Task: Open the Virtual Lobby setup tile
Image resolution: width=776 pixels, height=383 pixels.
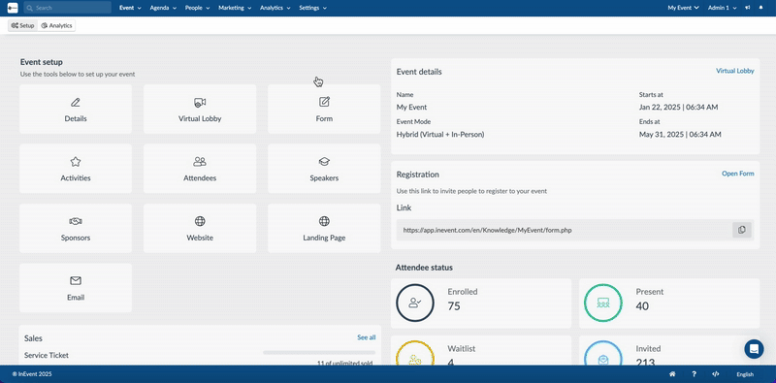Action: (200, 109)
